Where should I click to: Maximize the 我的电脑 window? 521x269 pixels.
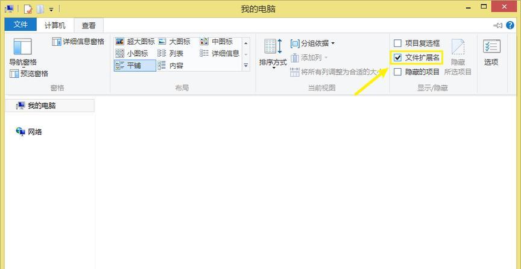[484, 7]
